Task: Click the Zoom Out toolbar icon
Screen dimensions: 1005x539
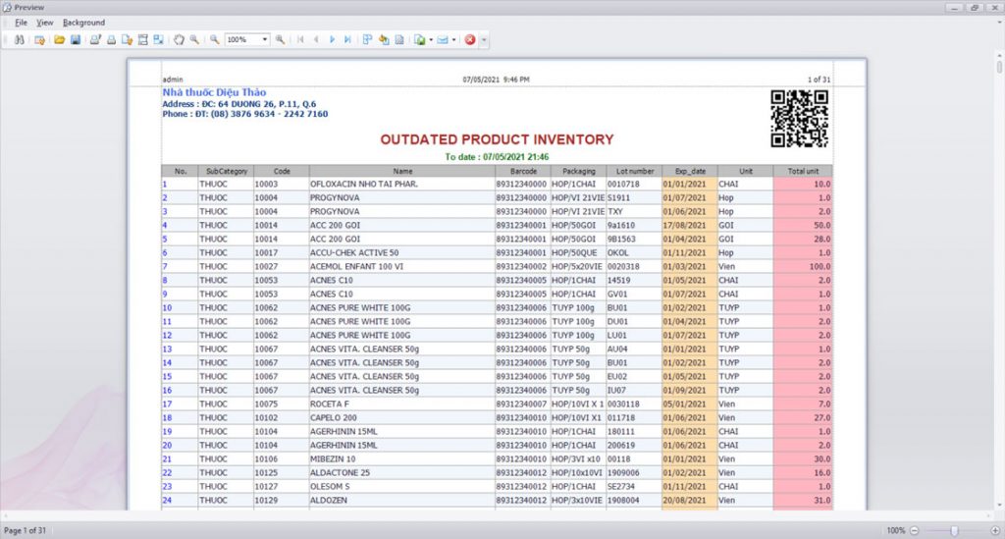Action: click(x=215, y=39)
